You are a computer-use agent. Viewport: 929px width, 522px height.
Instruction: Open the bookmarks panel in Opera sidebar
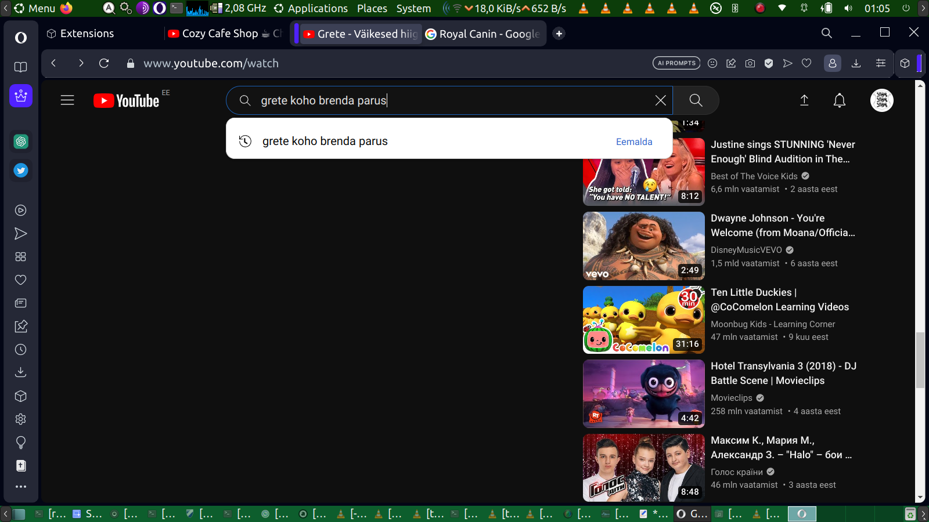click(x=21, y=67)
